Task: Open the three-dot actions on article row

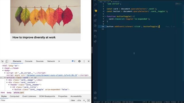Action: 1,78
